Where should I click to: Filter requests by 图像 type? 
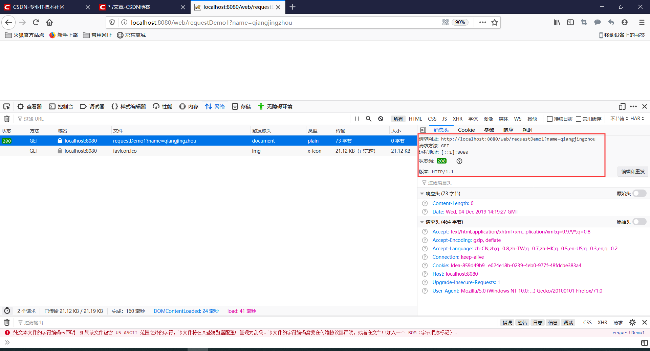(x=488, y=119)
